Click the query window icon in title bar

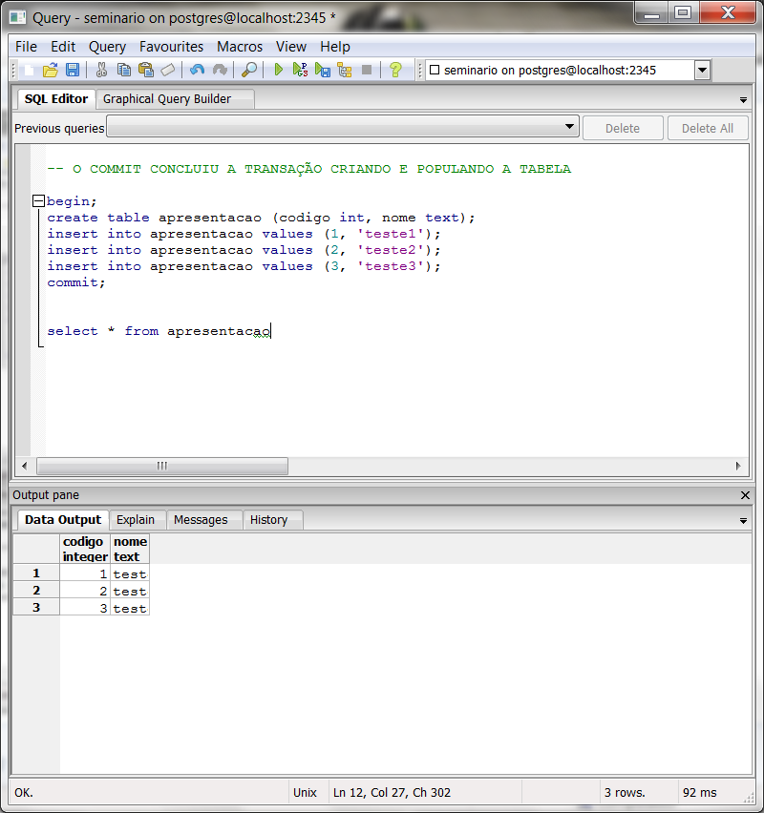17,17
